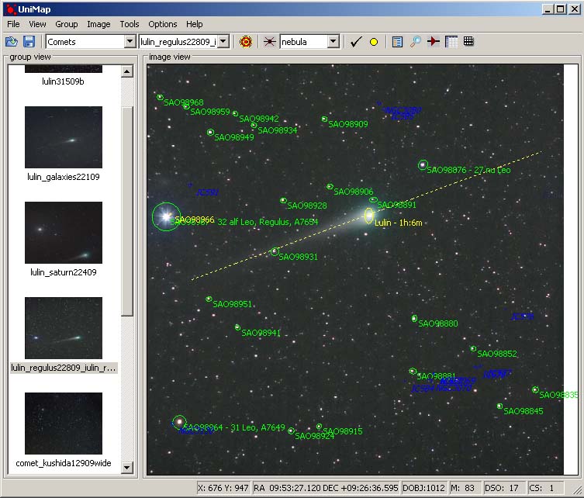Click group view scrollbar up arrow
584x498 pixels.
127,71
